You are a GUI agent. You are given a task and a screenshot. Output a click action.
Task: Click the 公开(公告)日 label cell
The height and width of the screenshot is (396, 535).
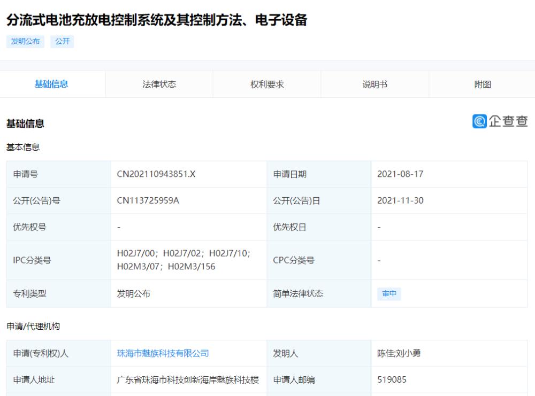(x=319, y=200)
